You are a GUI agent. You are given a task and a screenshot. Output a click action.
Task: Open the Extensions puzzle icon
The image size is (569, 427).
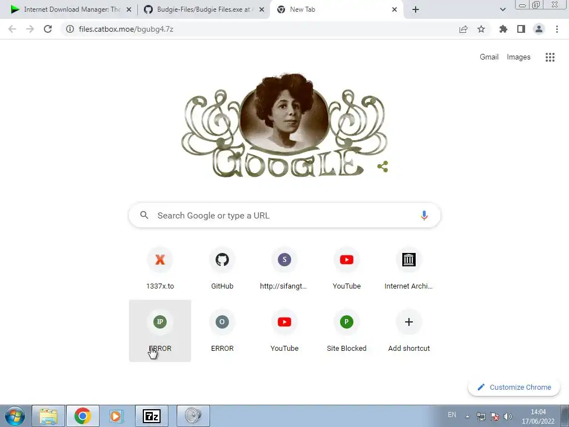click(x=503, y=29)
